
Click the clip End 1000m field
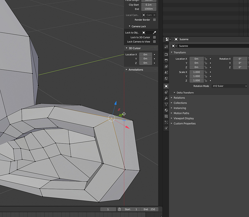click(x=149, y=9)
